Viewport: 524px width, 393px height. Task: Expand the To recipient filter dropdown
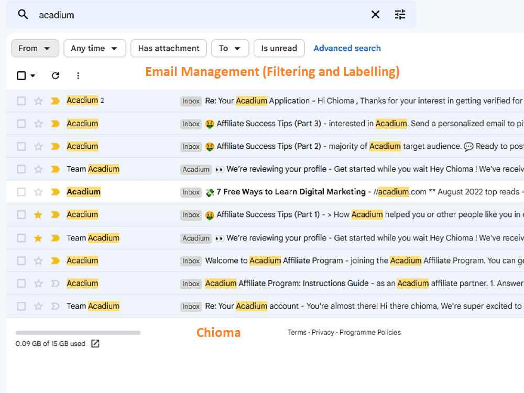point(230,48)
